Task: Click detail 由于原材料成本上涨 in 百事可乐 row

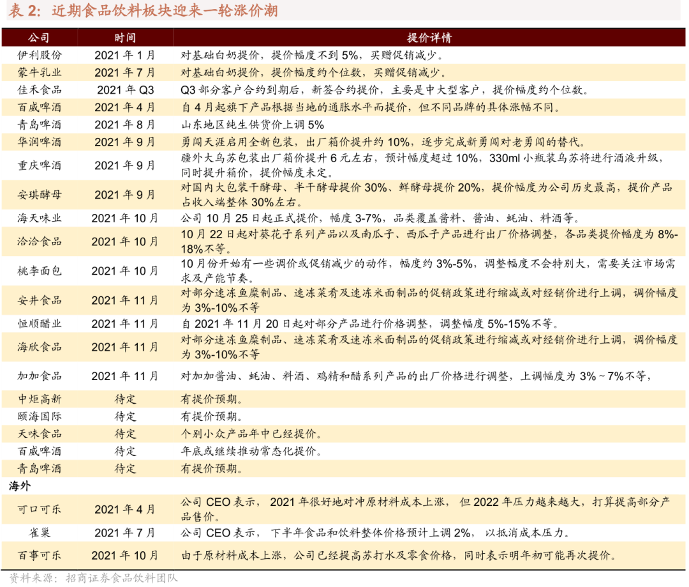Action: (x=232, y=556)
